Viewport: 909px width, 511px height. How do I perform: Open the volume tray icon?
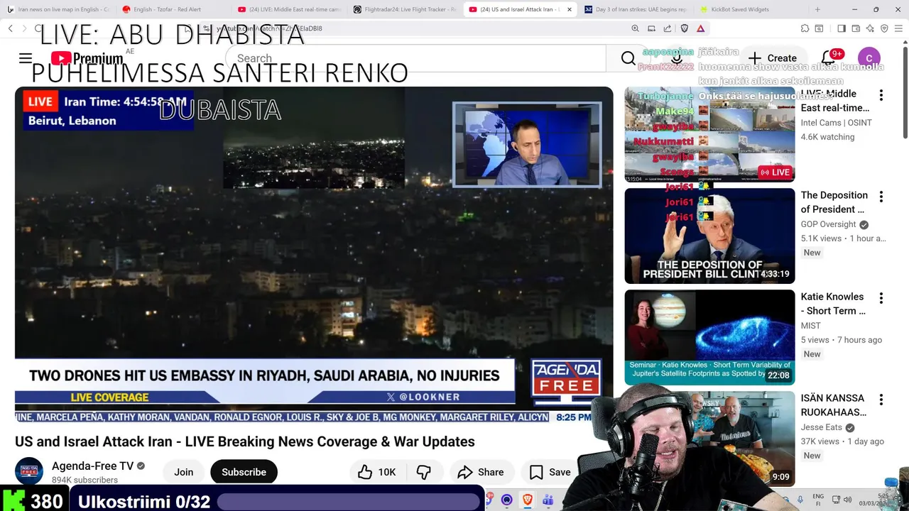(848, 500)
